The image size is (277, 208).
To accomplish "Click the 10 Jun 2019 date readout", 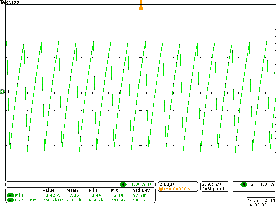I will [x=261, y=201].
